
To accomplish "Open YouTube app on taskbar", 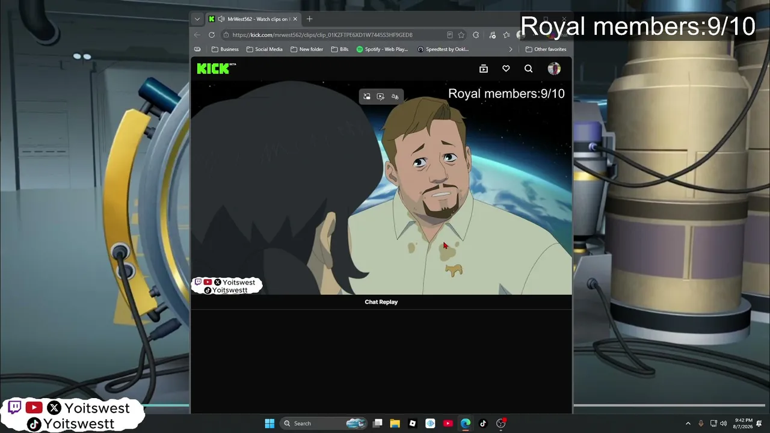I will pos(448,423).
